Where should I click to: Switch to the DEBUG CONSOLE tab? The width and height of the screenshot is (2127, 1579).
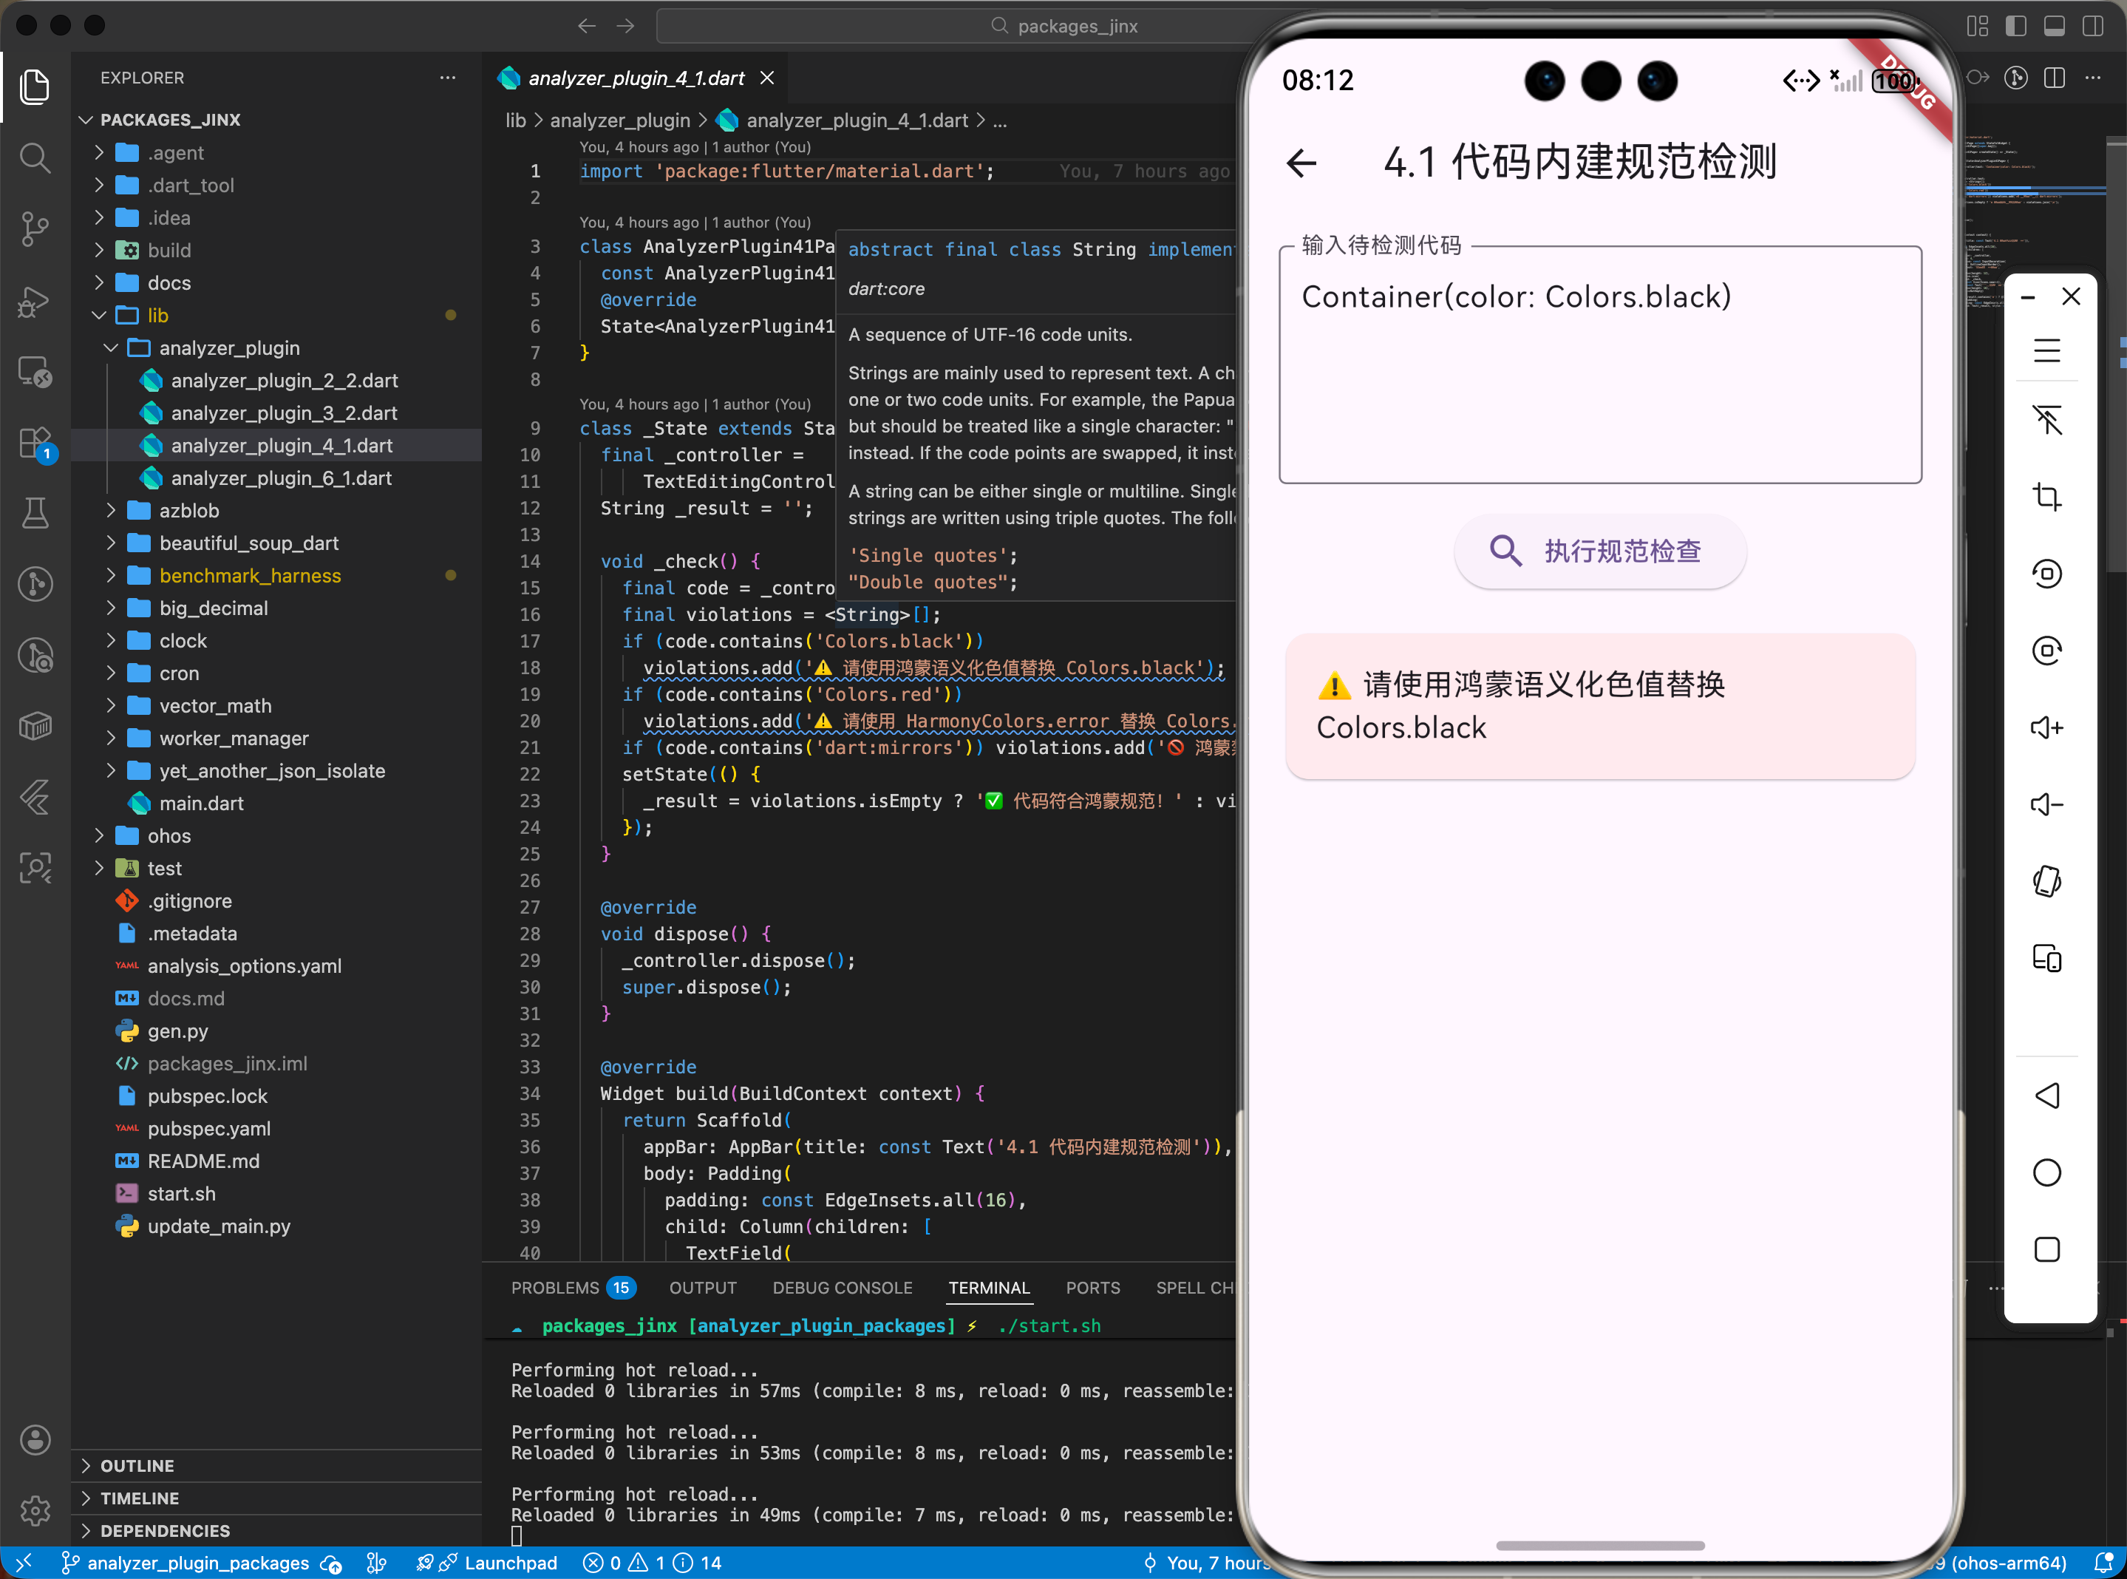coord(842,1288)
